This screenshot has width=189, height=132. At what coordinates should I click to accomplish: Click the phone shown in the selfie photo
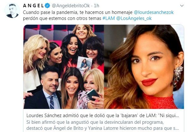[93, 95]
